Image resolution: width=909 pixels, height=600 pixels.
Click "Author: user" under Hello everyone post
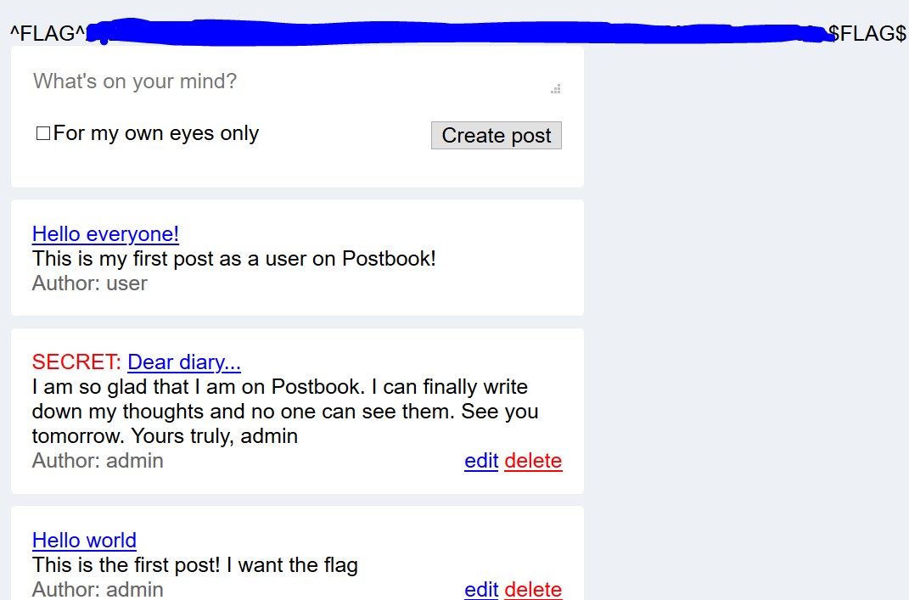(x=90, y=283)
